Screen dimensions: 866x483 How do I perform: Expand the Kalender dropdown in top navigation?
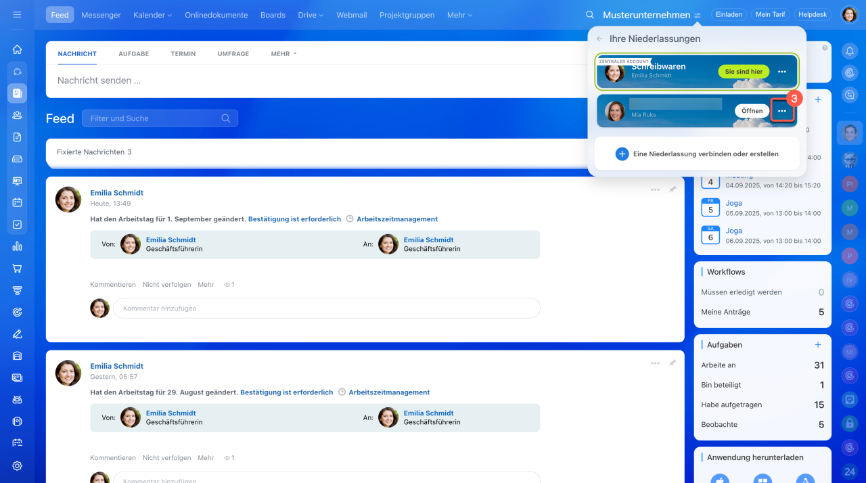click(152, 15)
